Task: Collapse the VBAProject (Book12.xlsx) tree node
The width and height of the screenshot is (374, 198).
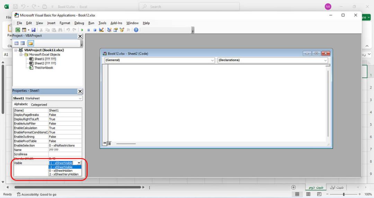Action: click(16, 50)
